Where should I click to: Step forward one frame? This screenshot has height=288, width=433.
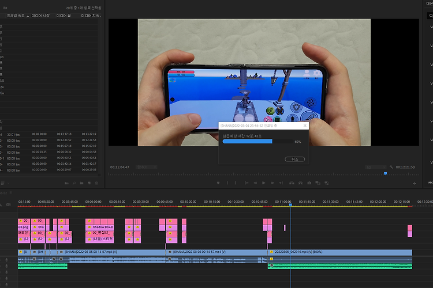click(x=273, y=183)
